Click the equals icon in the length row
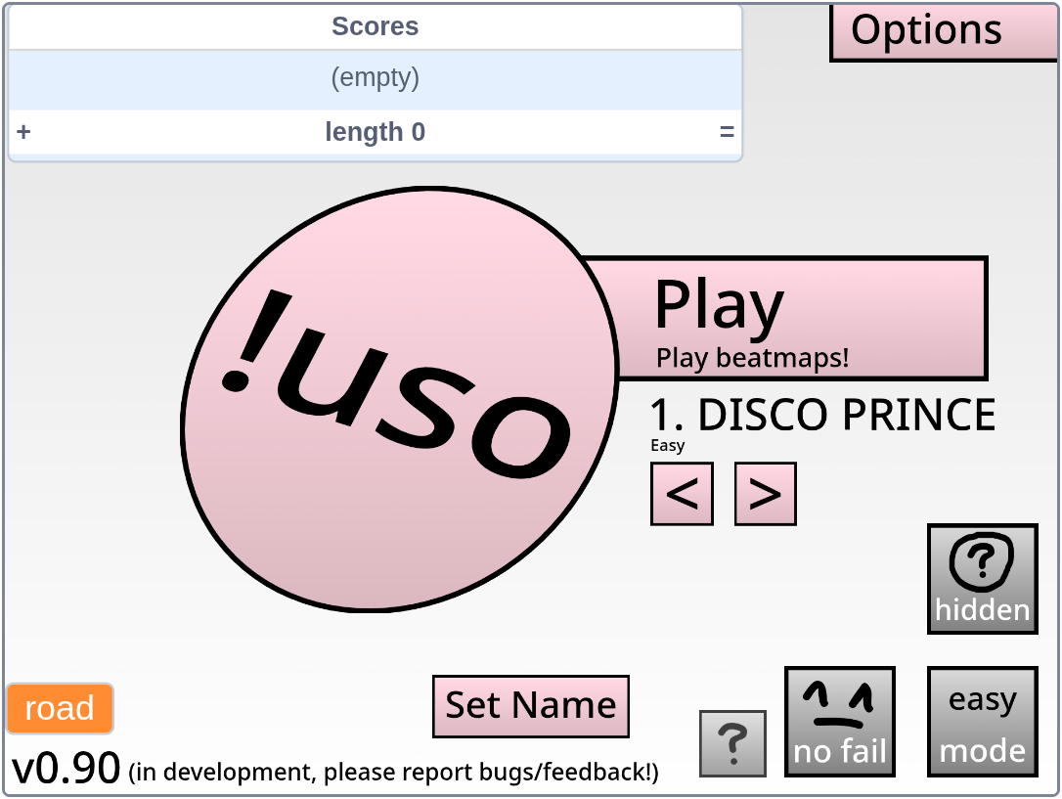The height and width of the screenshot is (799, 1062). click(x=727, y=131)
